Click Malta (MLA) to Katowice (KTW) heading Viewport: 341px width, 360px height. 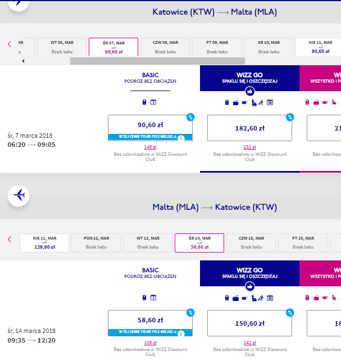[215, 207]
